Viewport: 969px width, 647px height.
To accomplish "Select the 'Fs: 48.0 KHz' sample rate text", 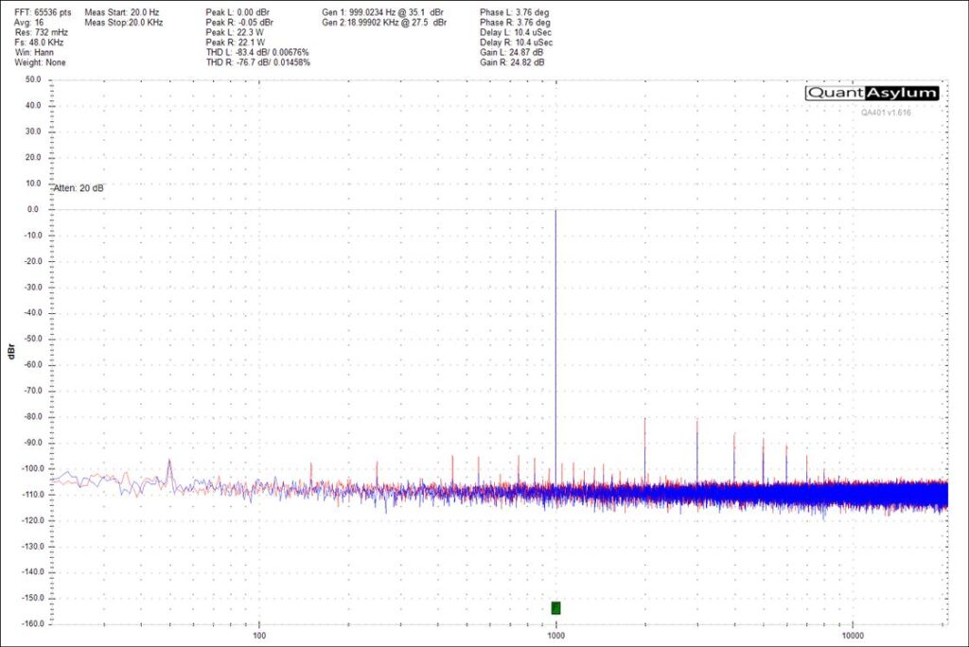I will tap(39, 42).
